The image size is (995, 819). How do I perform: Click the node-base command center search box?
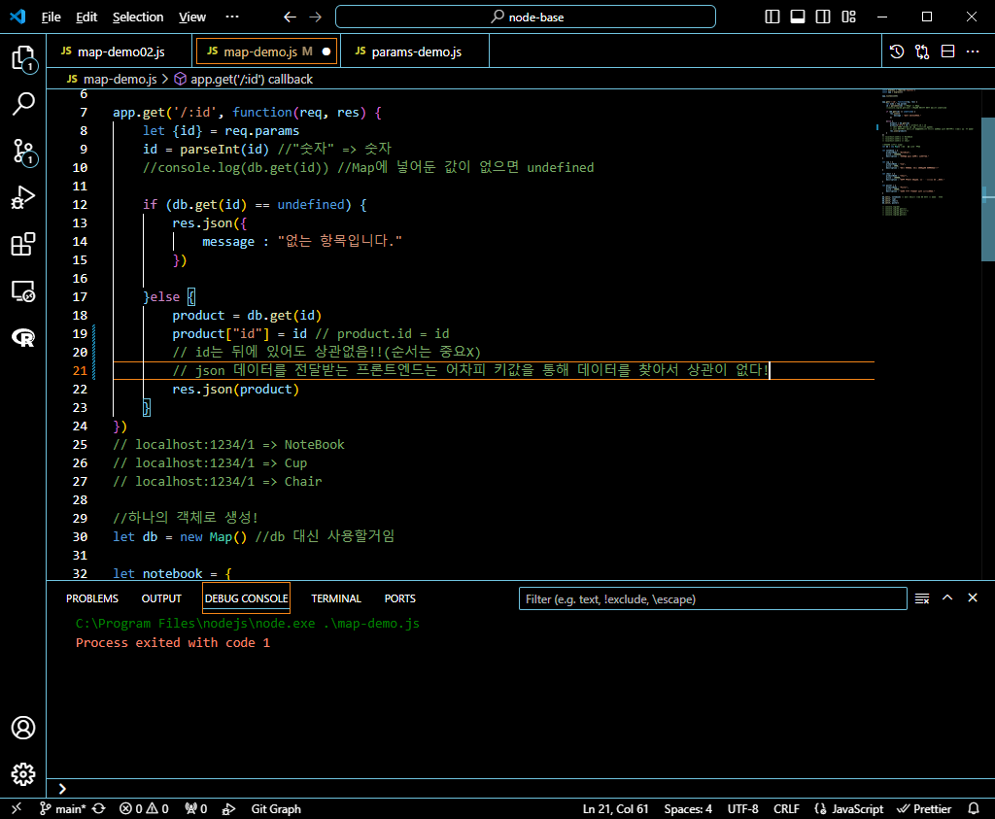click(526, 17)
